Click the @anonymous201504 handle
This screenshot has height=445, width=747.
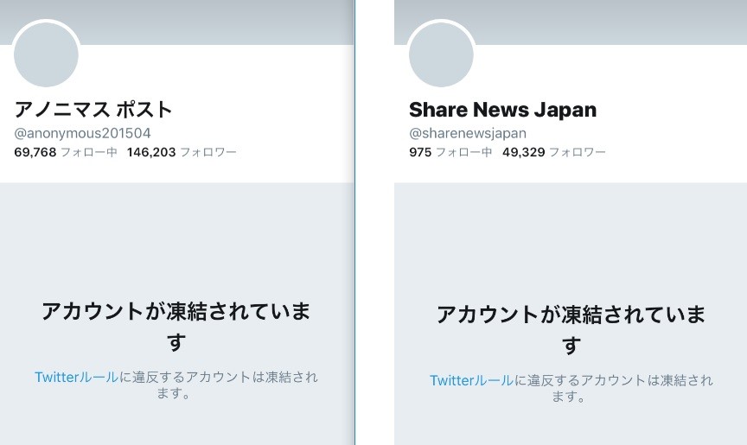pos(82,133)
